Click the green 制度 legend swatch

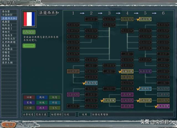click(55, 97)
